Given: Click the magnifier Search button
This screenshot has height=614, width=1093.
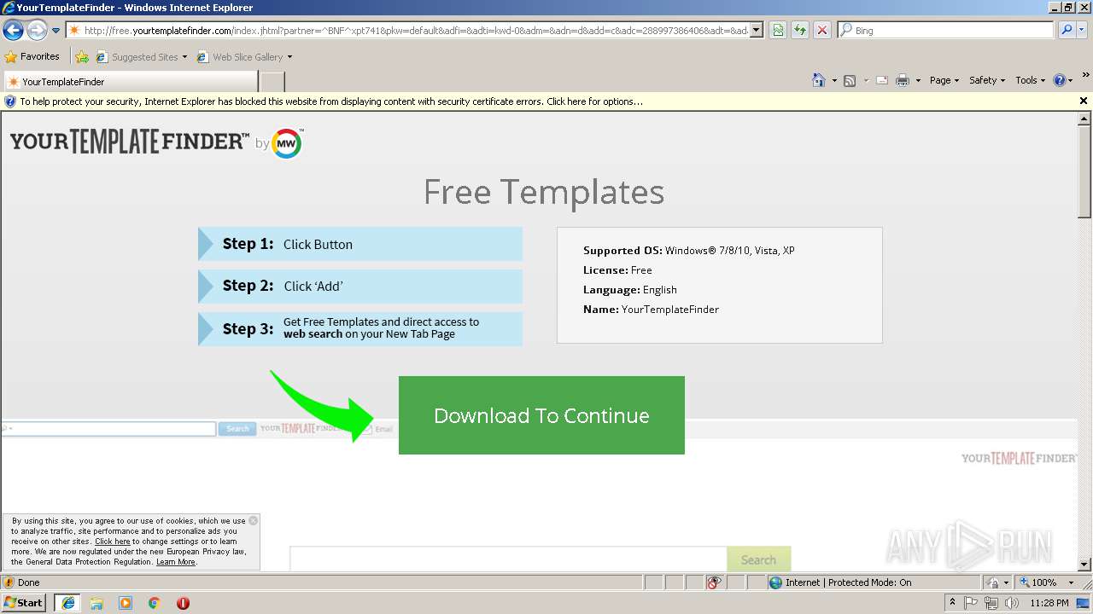Looking at the screenshot, I should click(x=1067, y=31).
